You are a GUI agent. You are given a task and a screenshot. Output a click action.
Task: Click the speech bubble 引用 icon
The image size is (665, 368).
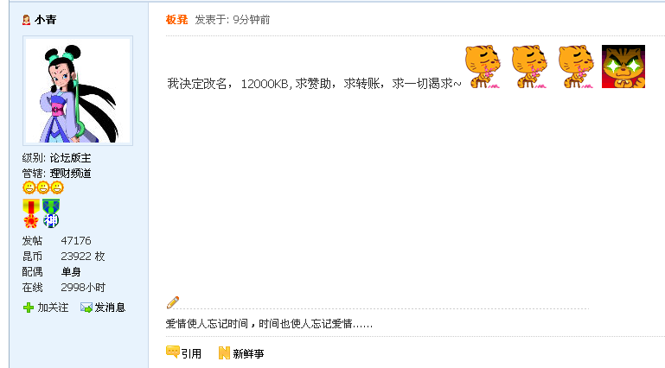[x=173, y=352]
